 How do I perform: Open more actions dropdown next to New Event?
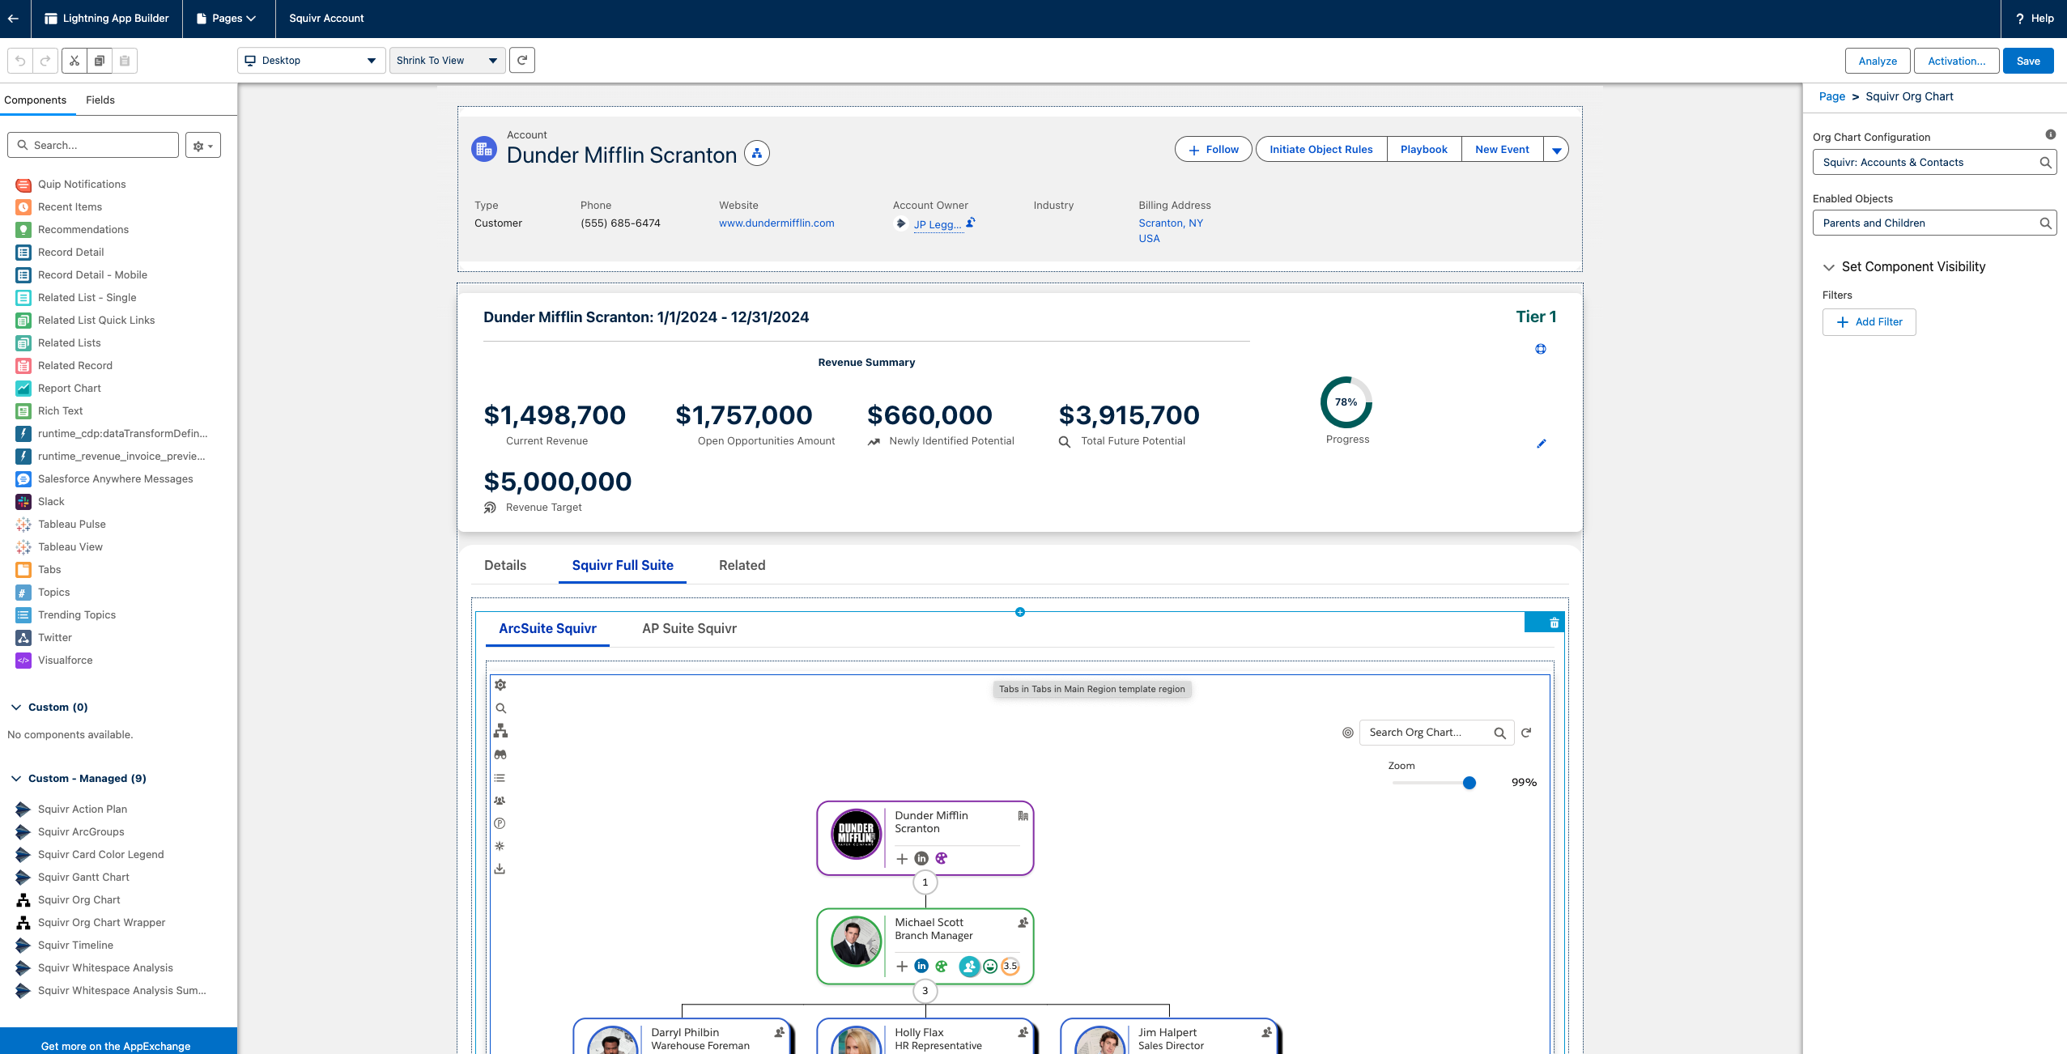click(x=1556, y=150)
